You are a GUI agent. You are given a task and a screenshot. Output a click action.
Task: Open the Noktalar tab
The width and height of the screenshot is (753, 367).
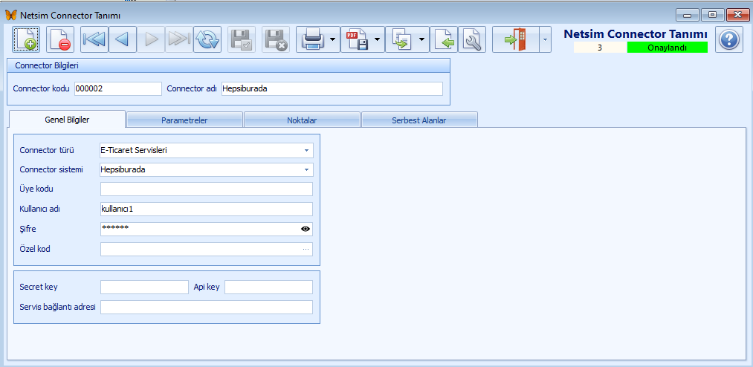[302, 120]
